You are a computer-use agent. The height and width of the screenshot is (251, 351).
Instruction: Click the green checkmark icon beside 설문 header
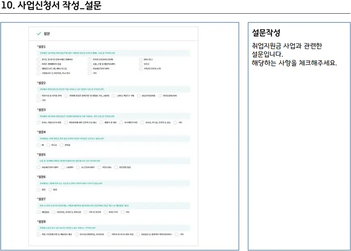pyautogui.click(x=39, y=34)
